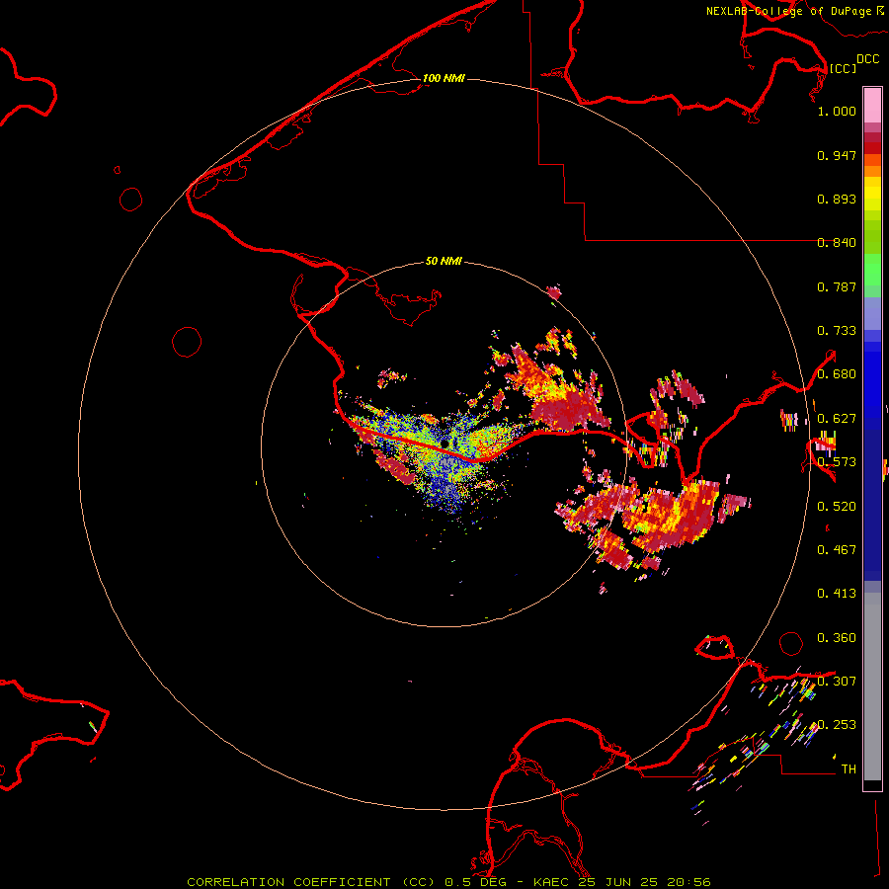Select the 50 NMI range ring label
889x889 pixels.
click(x=444, y=261)
